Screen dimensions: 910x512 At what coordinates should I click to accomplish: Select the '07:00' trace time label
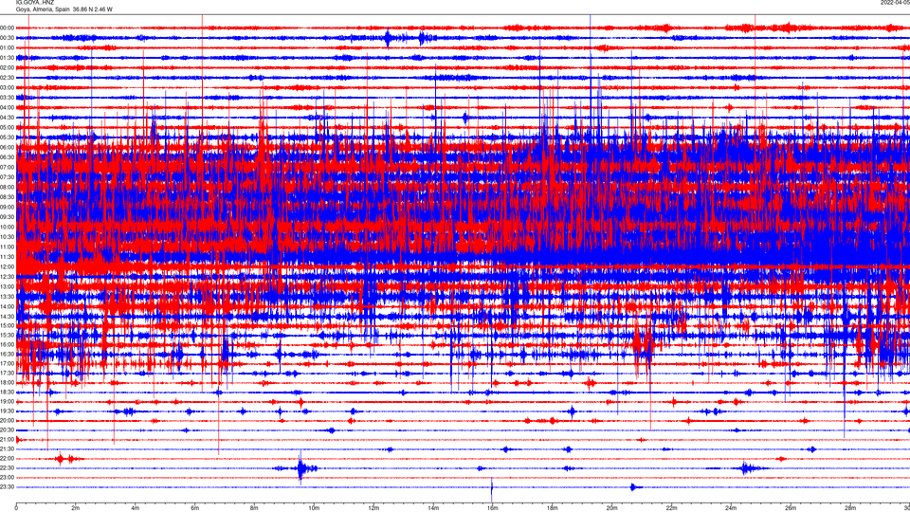[7, 167]
